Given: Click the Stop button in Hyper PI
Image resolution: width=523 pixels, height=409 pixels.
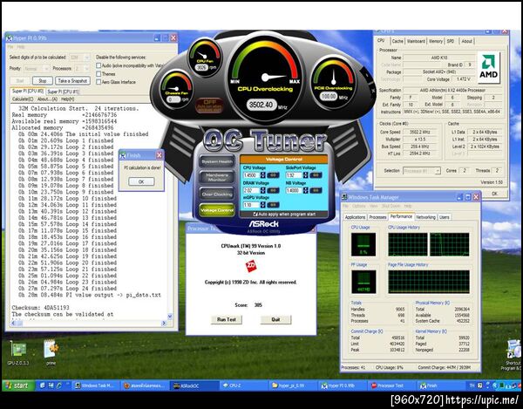Looking at the screenshot, I should [x=43, y=81].
